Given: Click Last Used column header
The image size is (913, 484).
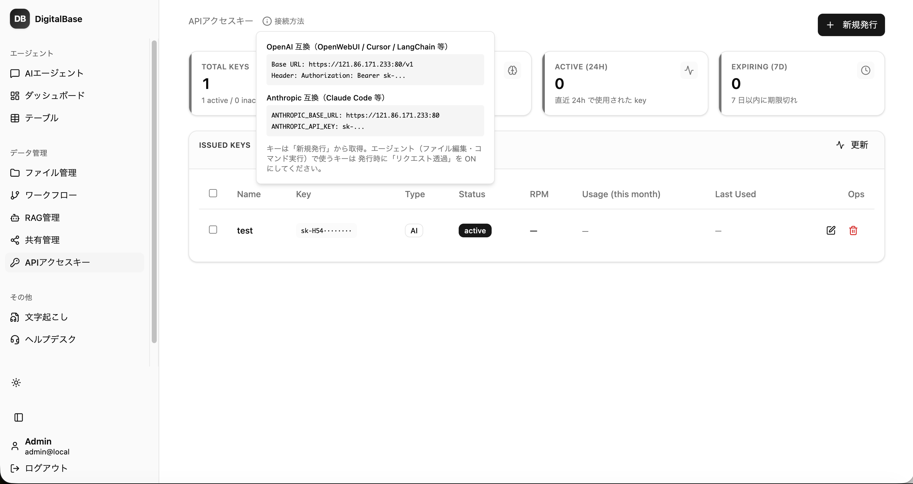Looking at the screenshot, I should tap(735, 194).
